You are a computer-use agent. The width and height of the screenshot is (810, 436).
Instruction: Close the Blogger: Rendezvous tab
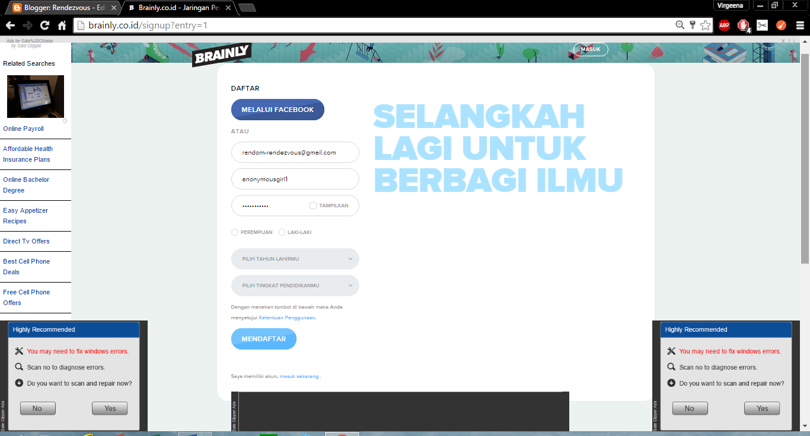pyautogui.click(x=113, y=8)
